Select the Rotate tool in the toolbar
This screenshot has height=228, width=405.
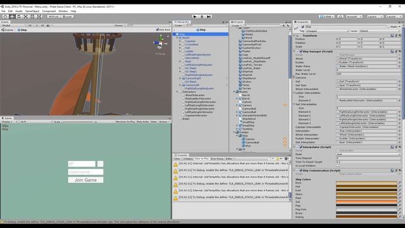(19, 16)
